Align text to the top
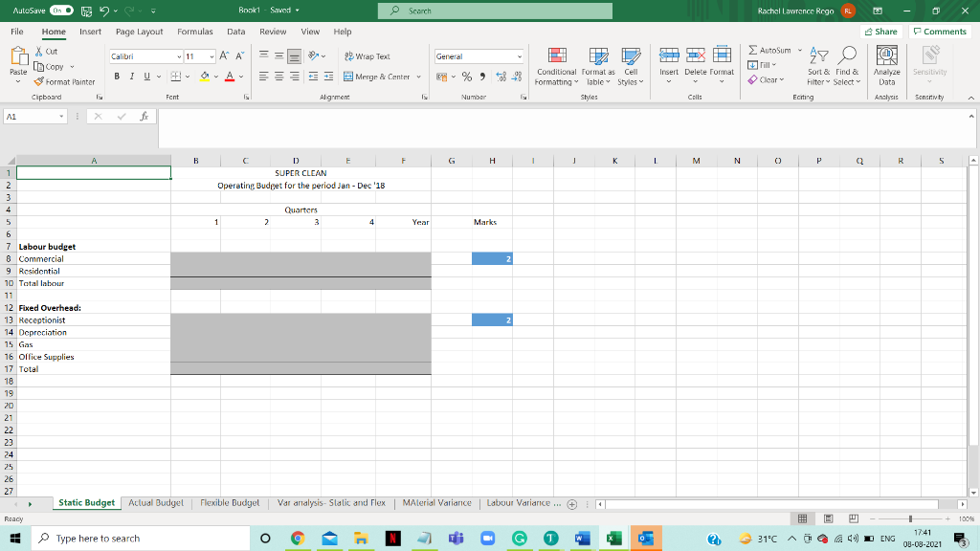Screen dimensions: 980x551 click(264, 55)
